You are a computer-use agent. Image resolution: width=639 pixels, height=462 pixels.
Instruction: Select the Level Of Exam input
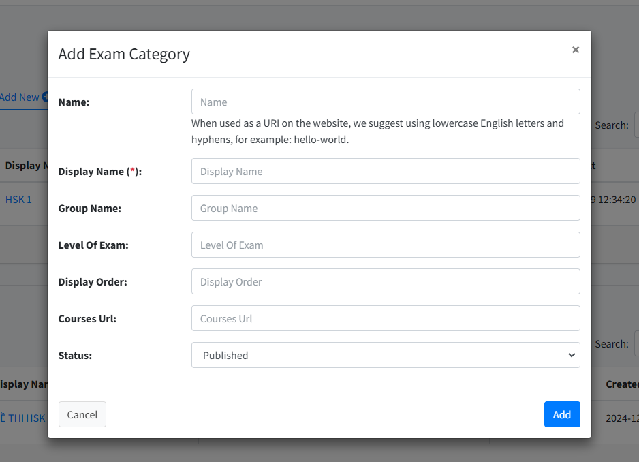tap(386, 245)
